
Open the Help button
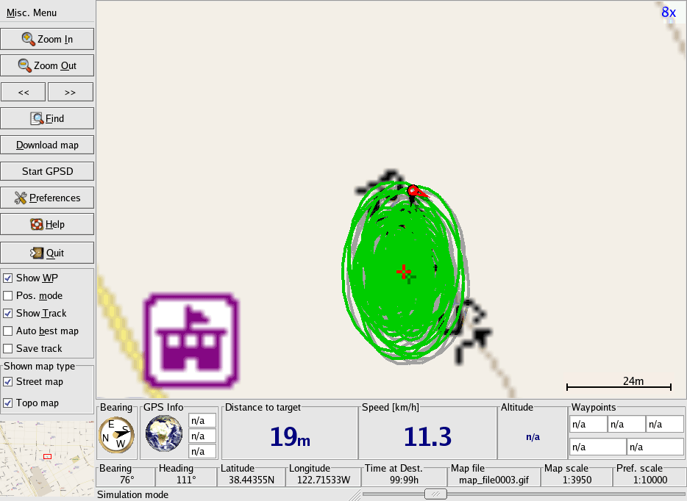click(x=47, y=224)
